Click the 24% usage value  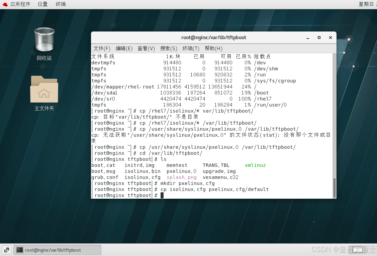pyautogui.click(x=246, y=87)
